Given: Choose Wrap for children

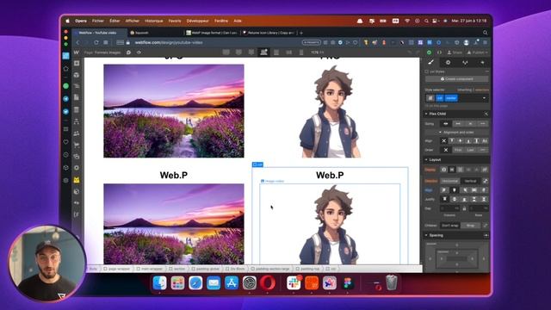Looking at the screenshot, I should point(470,226).
